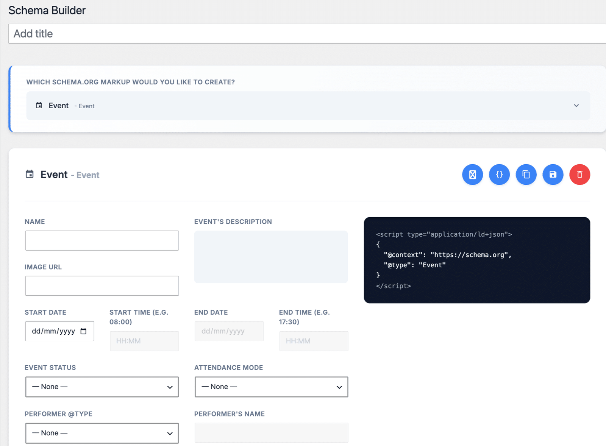The height and width of the screenshot is (446, 606).
Task: Click the Performer's Name field
Action: (271, 433)
